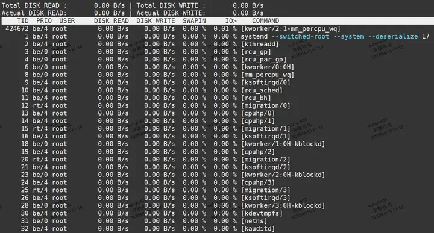Click the SWAPIN column header

coord(194,21)
